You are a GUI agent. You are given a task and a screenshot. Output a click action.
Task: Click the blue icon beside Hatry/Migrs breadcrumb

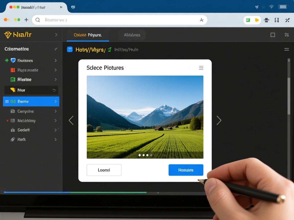click(x=70, y=49)
